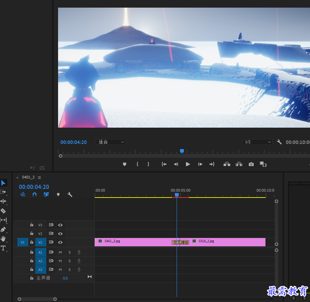Select V2 track label
310x302 pixels.
tap(40, 234)
